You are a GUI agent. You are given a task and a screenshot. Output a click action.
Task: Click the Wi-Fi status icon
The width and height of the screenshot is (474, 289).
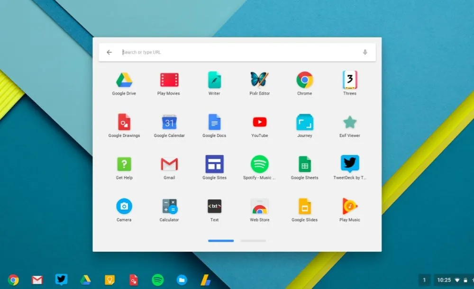pyautogui.click(x=457, y=280)
